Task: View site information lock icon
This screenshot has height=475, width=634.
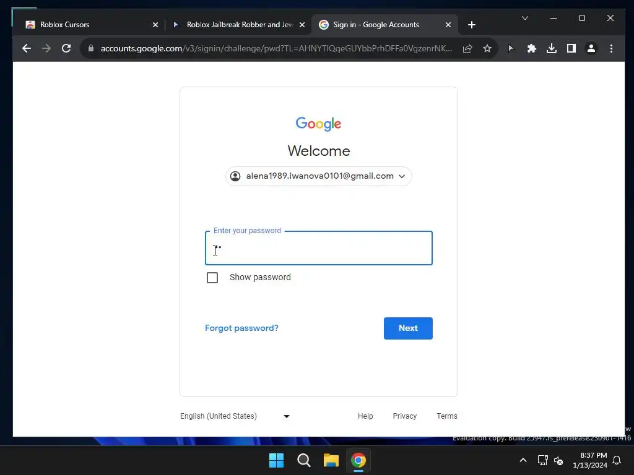Action: click(x=91, y=48)
